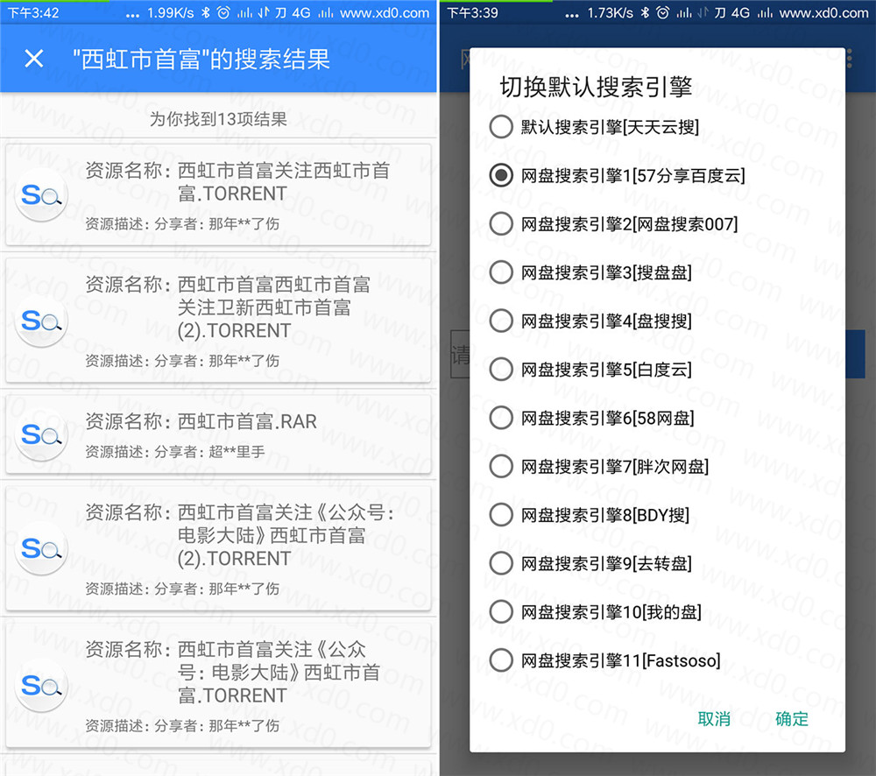Tap the search input field behind the dialog
This screenshot has height=776, width=876.
tap(460, 354)
